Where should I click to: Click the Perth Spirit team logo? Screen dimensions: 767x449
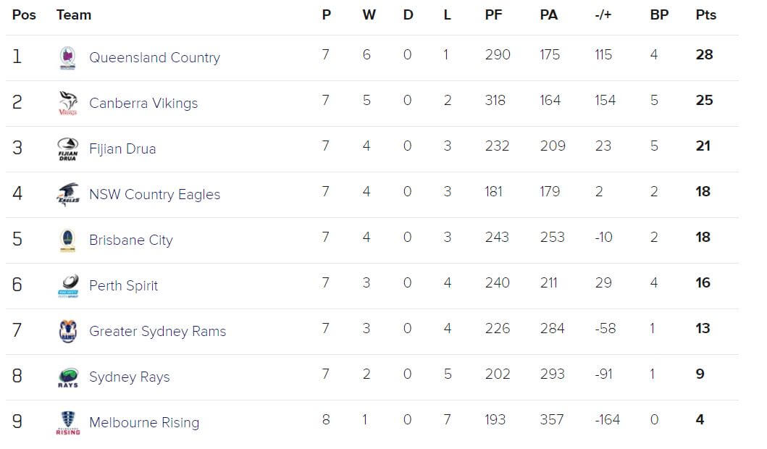pos(67,285)
